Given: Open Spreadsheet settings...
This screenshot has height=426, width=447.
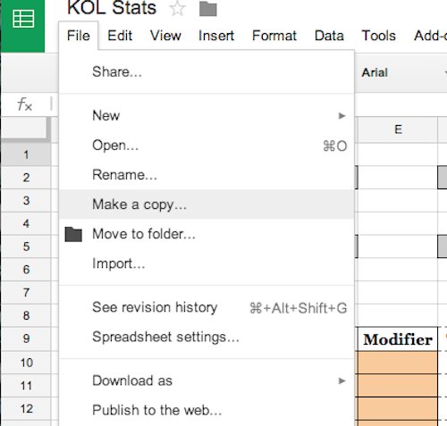Looking at the screenshot, I should 207,337.
